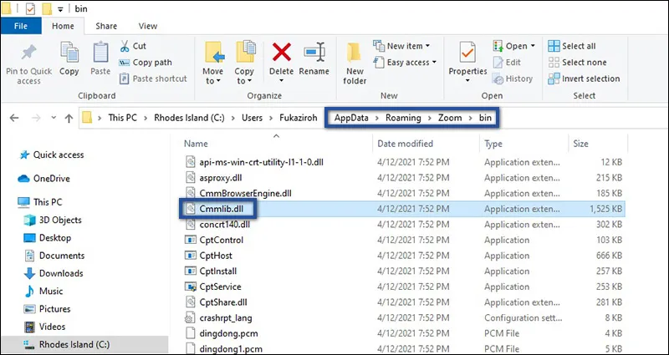Open Pictures in the sidebar
669x355 pixels.
[47, 309]
